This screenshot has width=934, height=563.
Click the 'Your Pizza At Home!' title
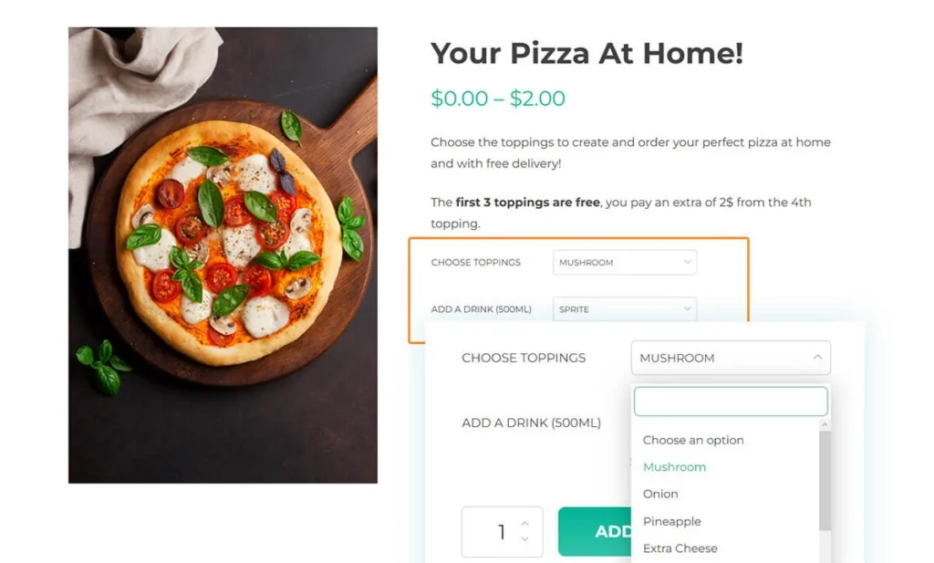pos(586,54)
